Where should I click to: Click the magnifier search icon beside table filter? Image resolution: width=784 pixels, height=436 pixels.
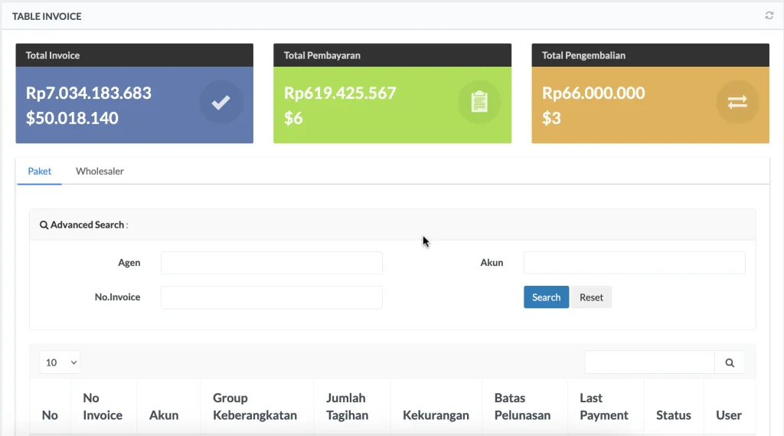click(730, 362)
